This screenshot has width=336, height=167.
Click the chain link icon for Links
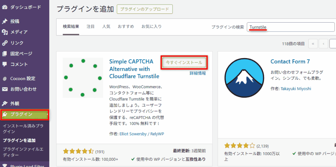click(x=5, y=43)
